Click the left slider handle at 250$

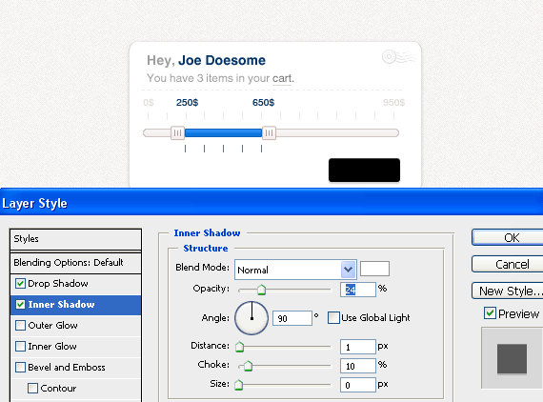tap(177, 133)
